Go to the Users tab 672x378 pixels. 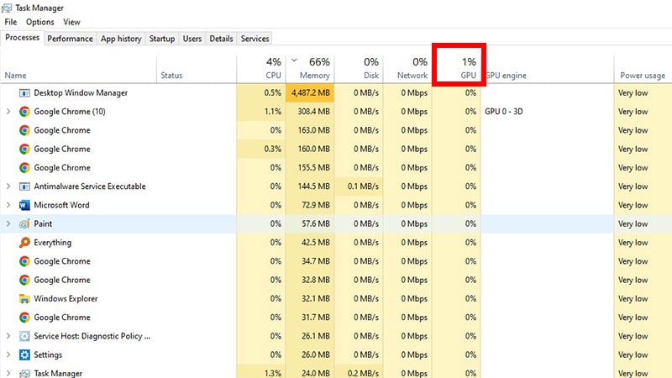coord(192,39)
